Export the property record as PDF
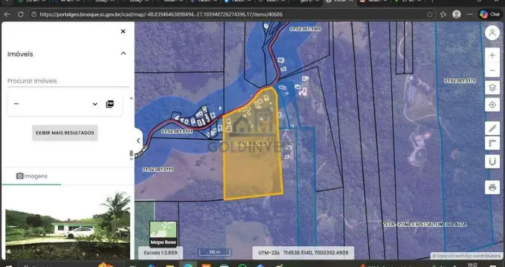This screenshot has height=267, width=505. pyautogui.click(x=110, y=104)
